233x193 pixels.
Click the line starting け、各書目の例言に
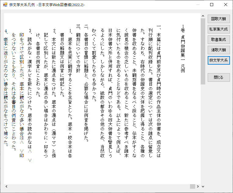(x=38, y=65)
